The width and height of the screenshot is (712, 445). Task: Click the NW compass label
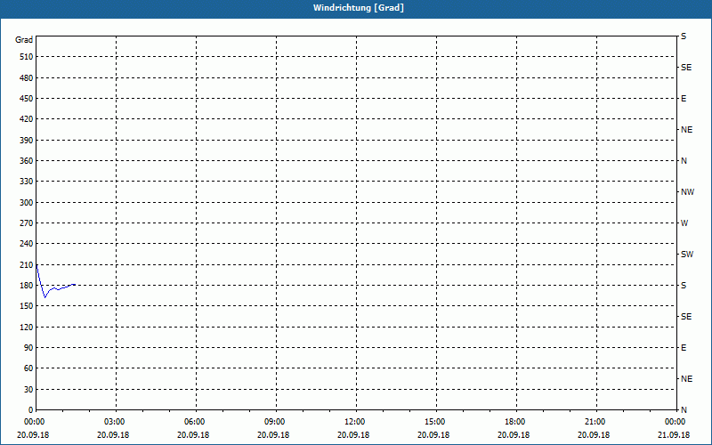687,192
